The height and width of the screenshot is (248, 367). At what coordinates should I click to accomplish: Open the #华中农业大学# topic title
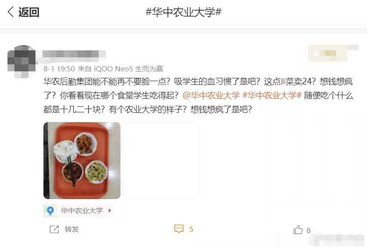tap(183, 12)
